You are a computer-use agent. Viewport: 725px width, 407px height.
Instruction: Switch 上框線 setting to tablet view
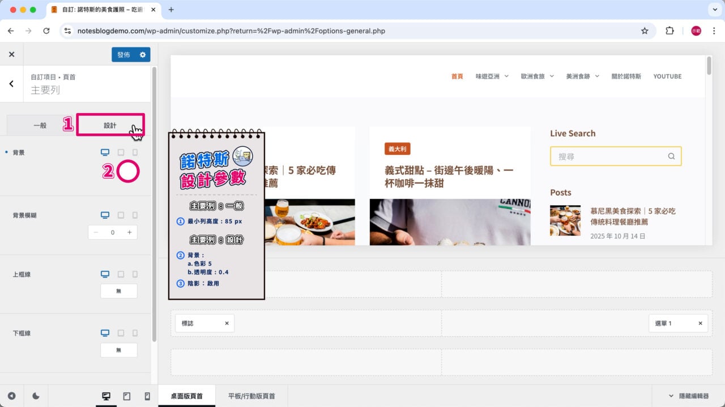click(120, 274)
